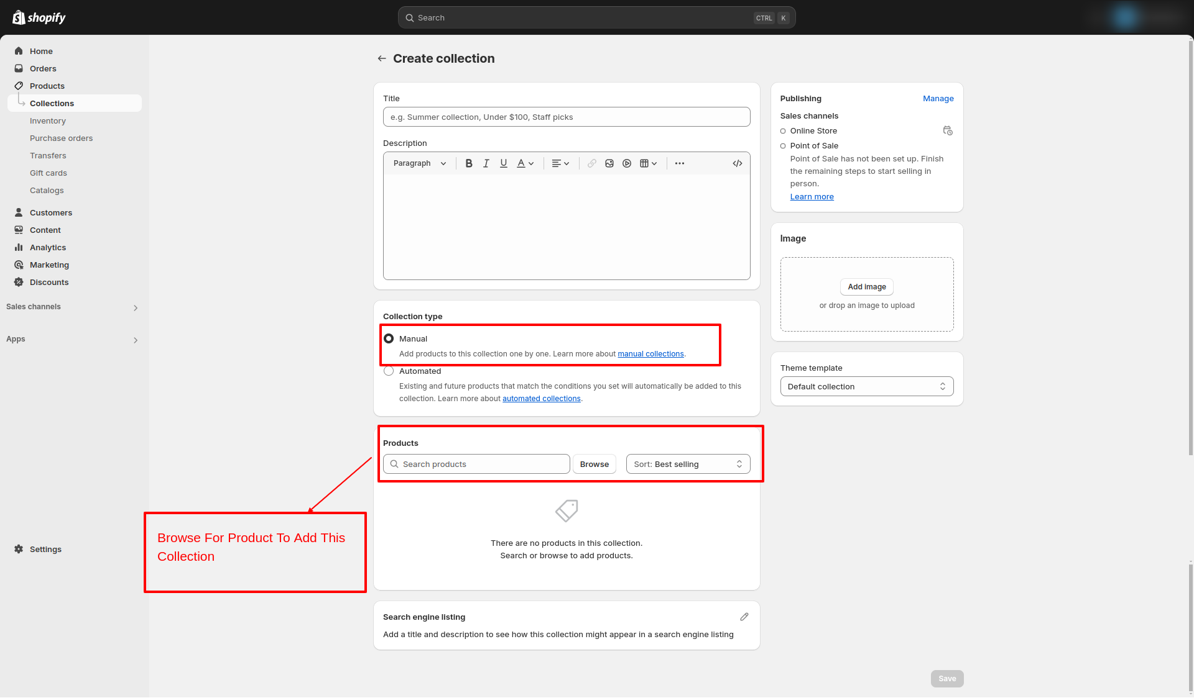
Task: Open Theme template Default collection dropdown
Action: tap(867, 386)
